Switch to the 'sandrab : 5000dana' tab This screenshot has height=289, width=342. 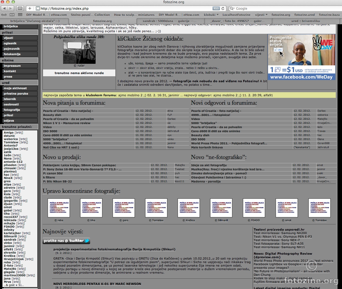pos(170,21)
